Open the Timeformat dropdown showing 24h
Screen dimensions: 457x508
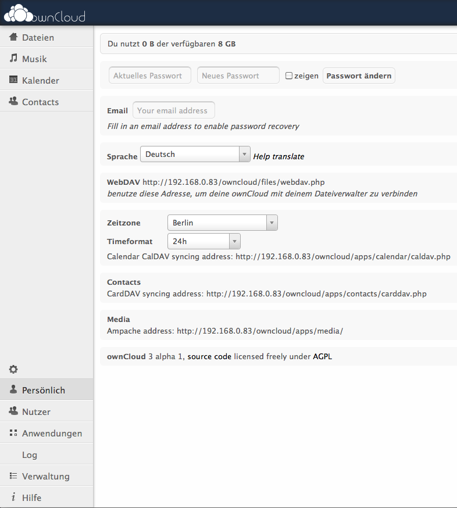[203, 241]
